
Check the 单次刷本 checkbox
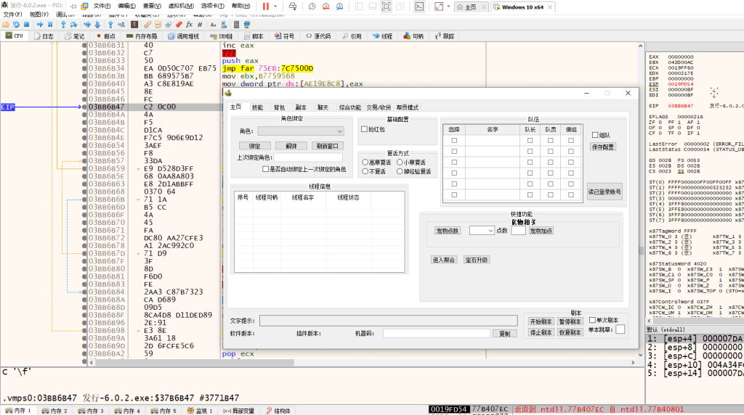pos(592,320)
